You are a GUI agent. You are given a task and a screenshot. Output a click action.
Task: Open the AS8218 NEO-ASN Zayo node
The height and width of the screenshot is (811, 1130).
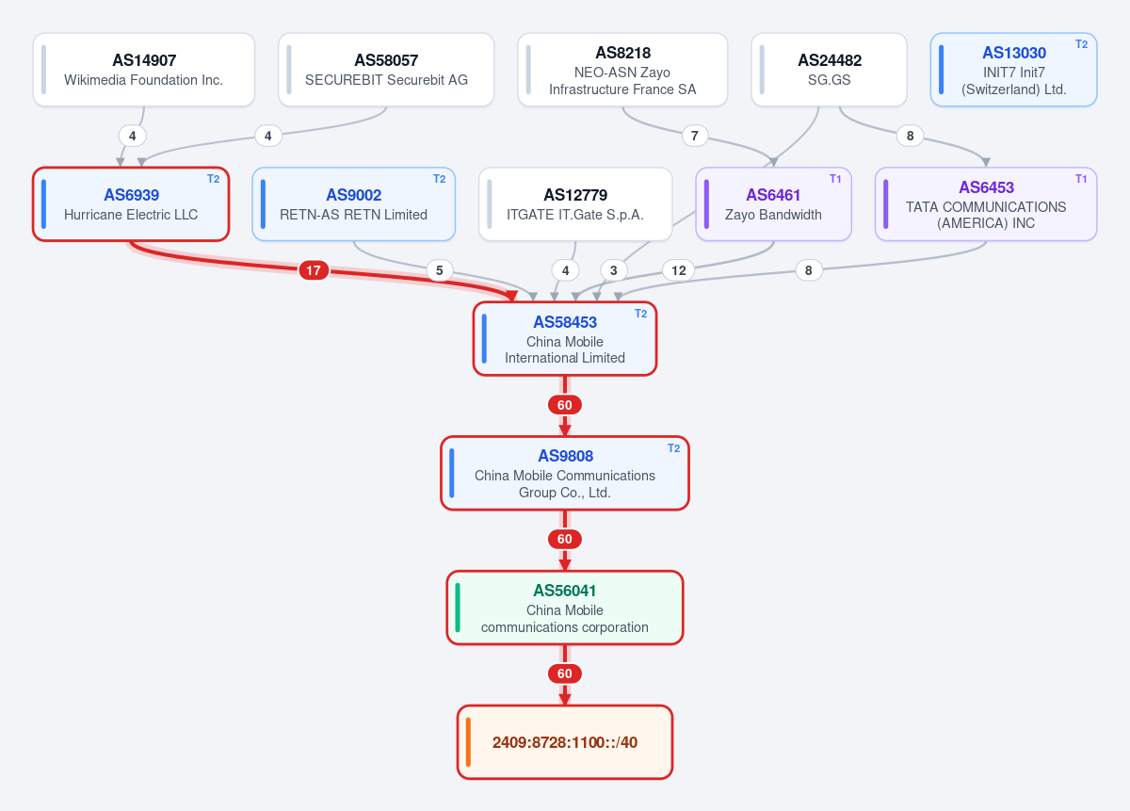point(622,70)
